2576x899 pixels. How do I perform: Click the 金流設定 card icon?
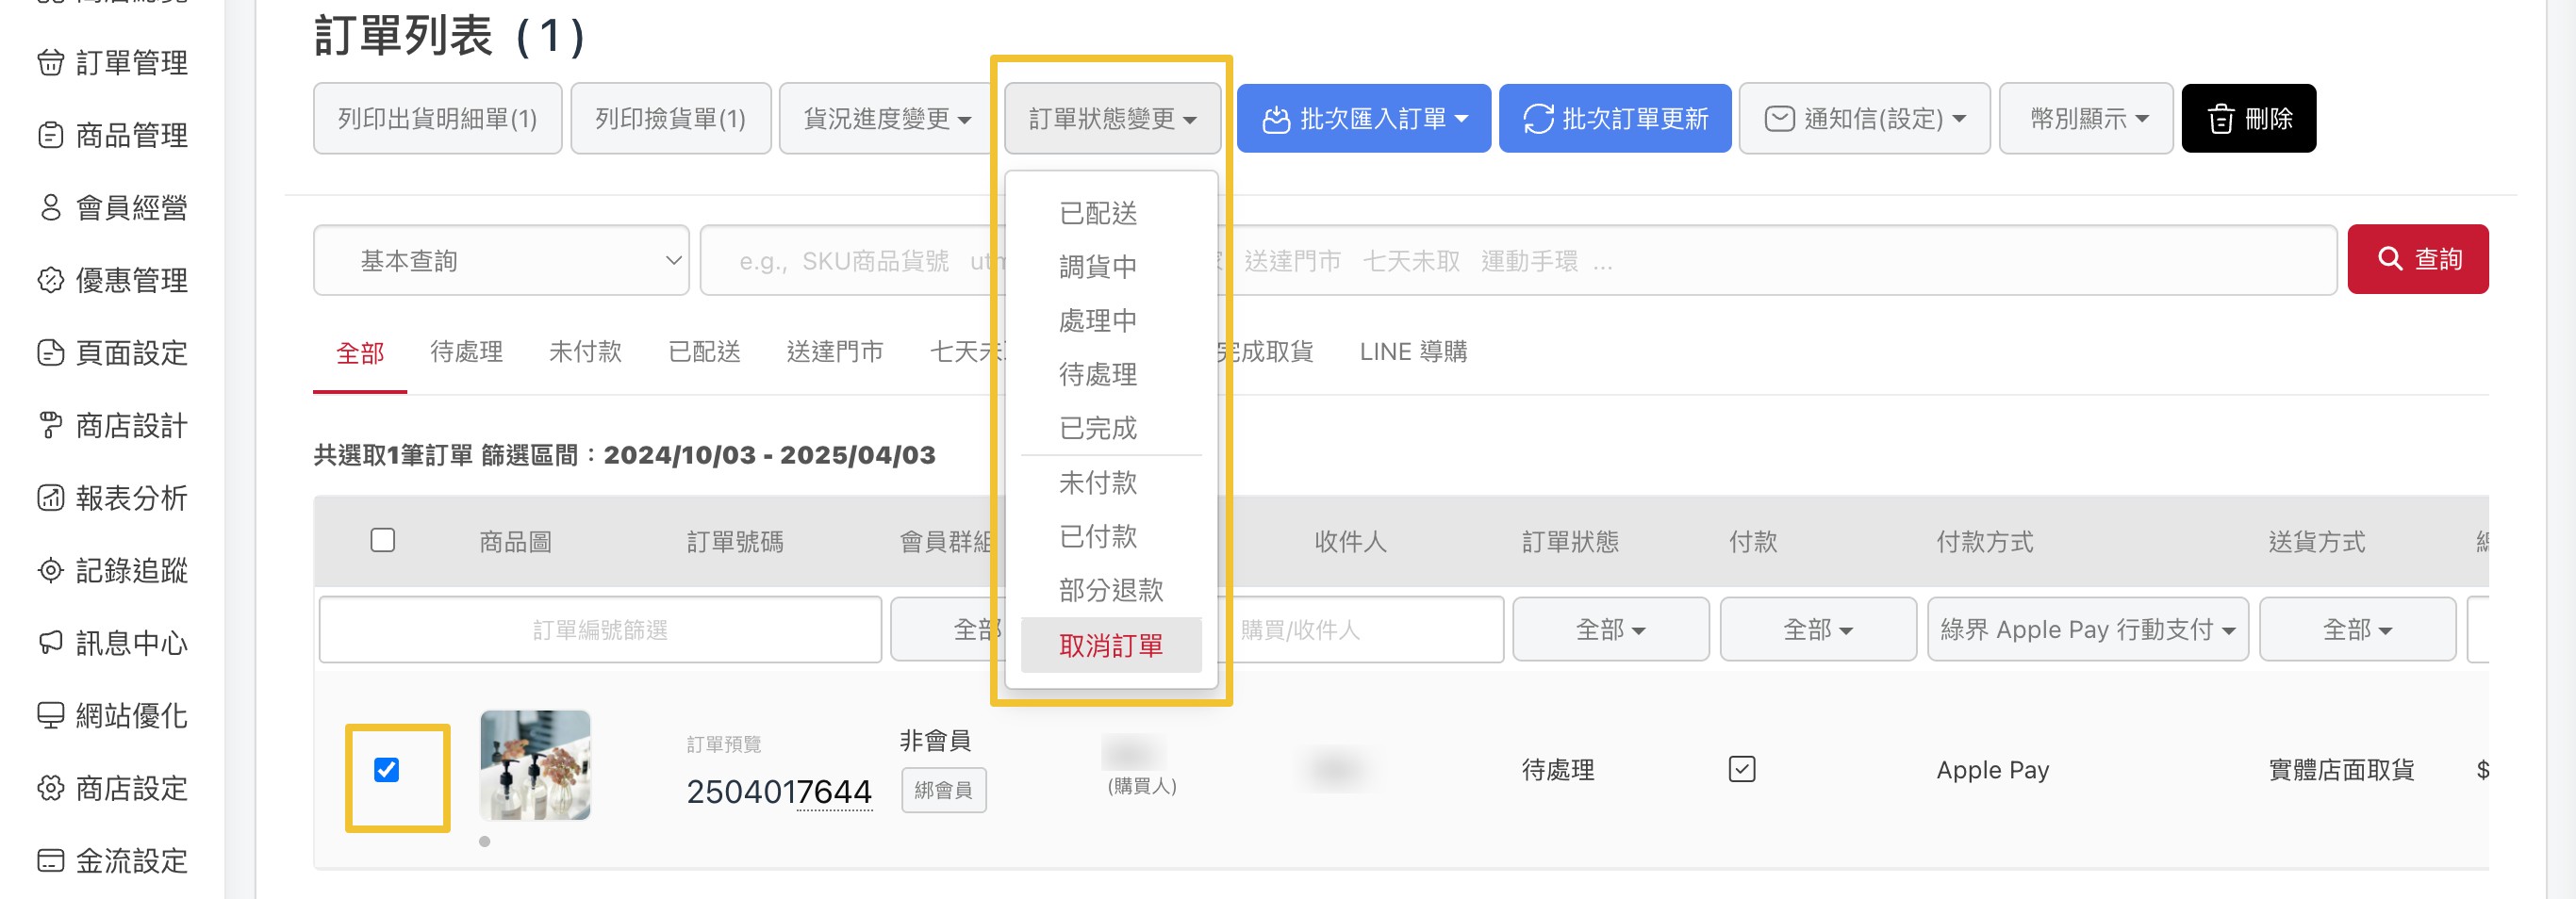point(50,861)
